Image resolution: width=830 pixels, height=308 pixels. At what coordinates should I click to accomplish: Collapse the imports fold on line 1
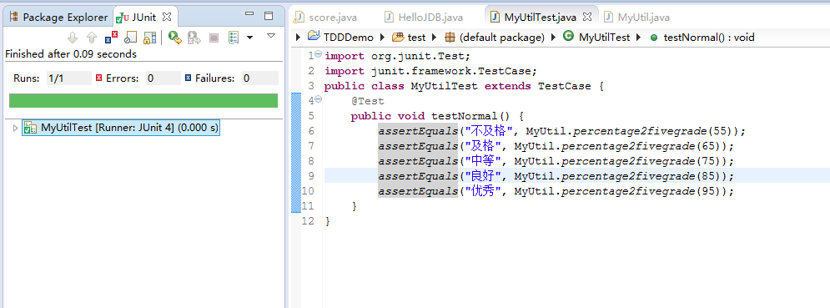click(318, 54)
